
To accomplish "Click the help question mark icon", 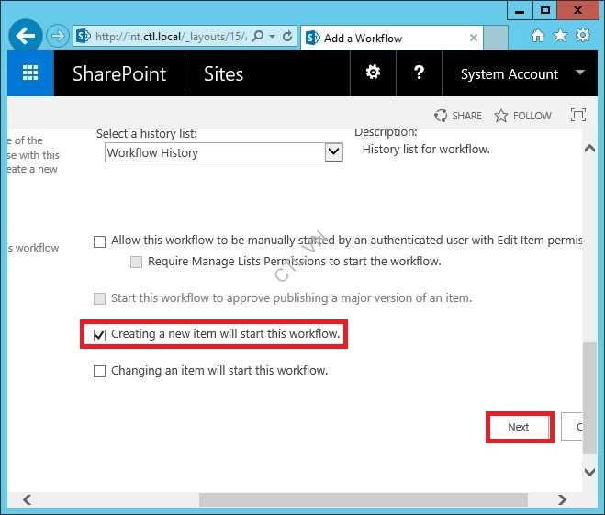I will [x=419, y=73].
